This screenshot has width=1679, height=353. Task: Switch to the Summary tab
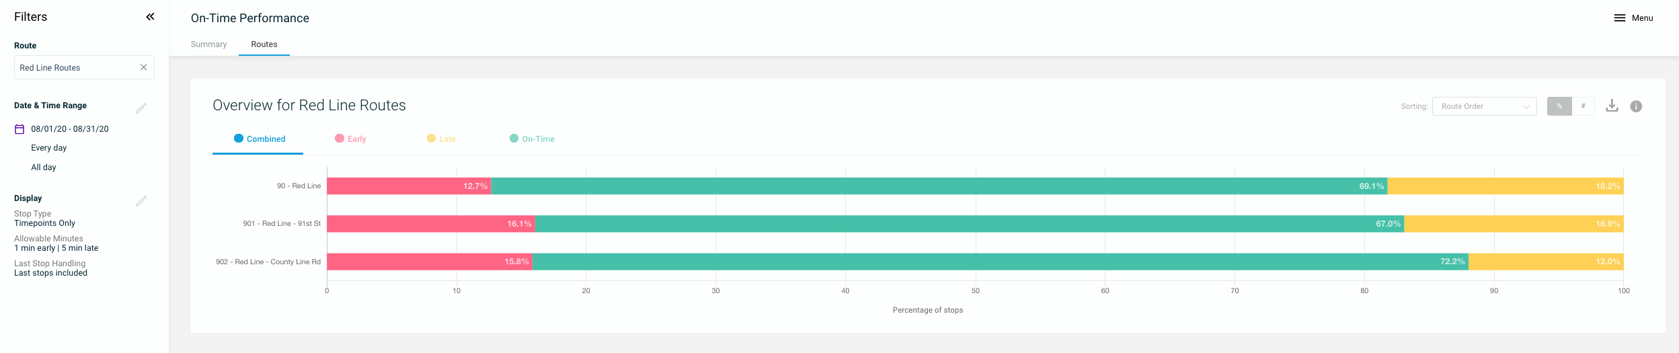[x=208, y=44]
